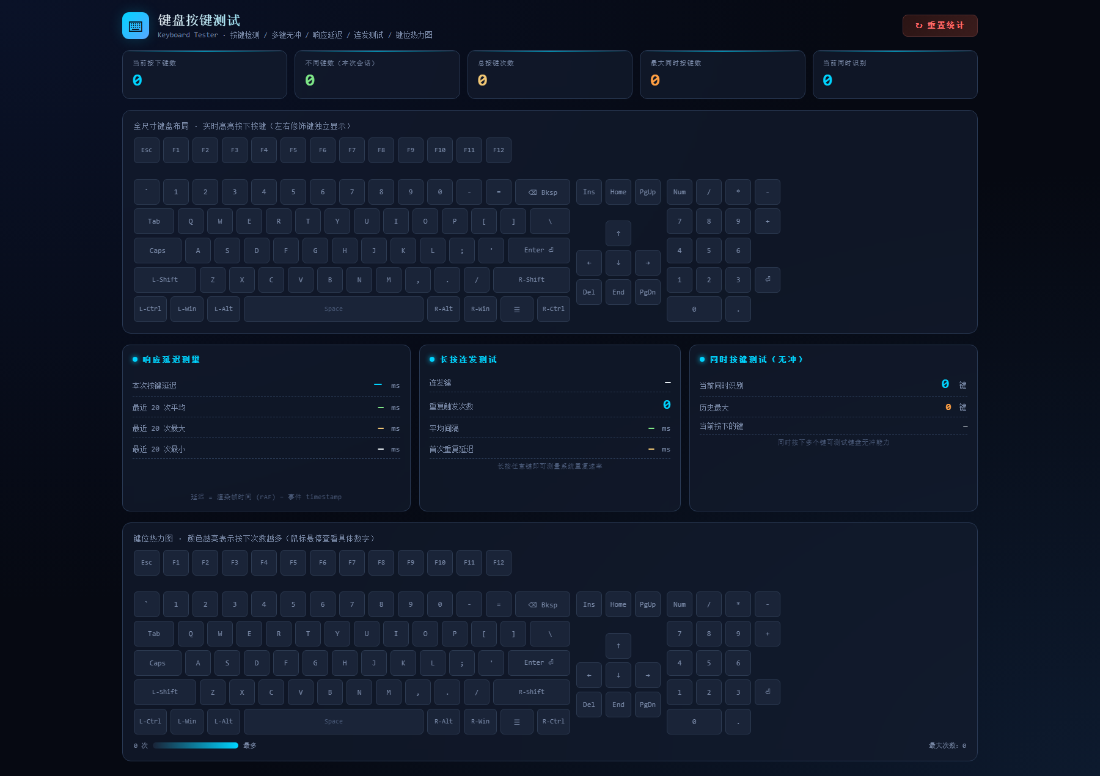The height and width of the screenshot is (776, 1100).
Task: Click the up arrow key in top keyboard
Action: (618, 233)
